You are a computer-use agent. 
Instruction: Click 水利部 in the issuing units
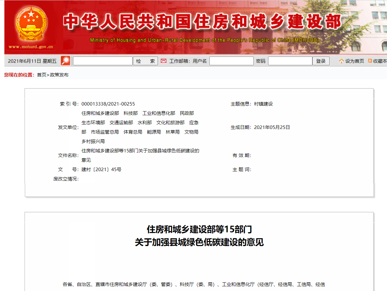(x=145, y=123)
